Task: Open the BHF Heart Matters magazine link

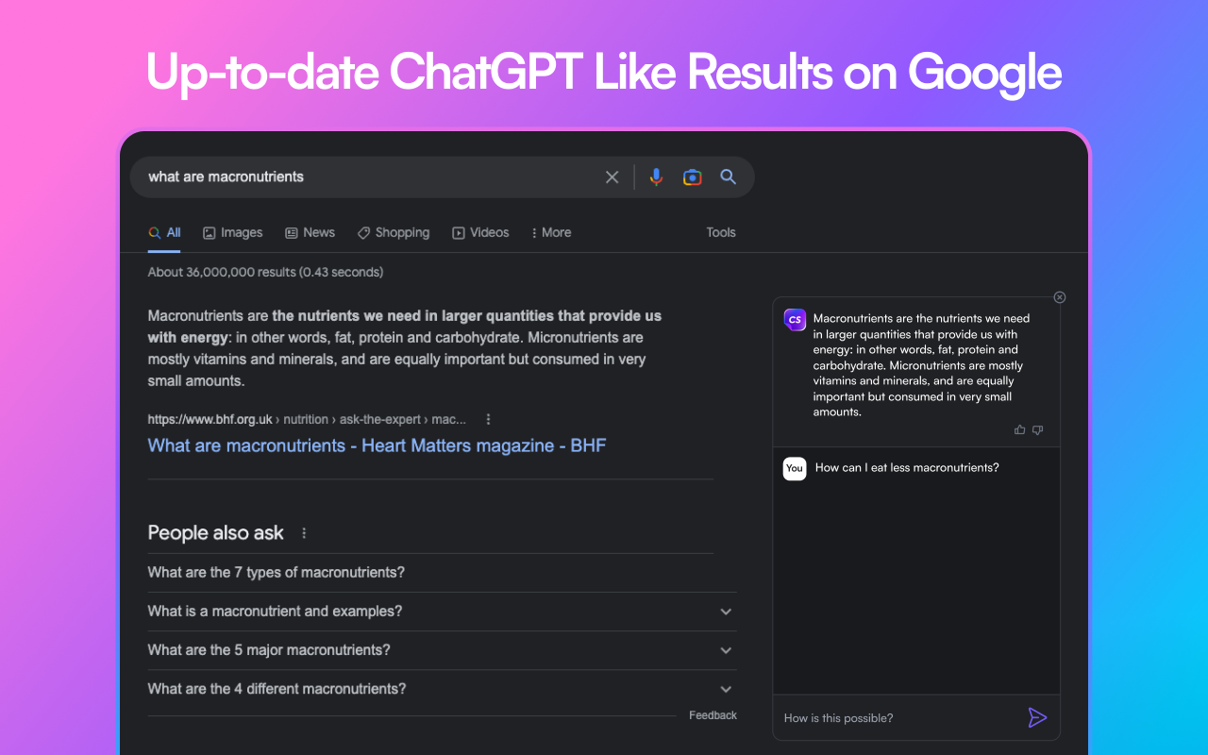Action: [x=377, y=445]
